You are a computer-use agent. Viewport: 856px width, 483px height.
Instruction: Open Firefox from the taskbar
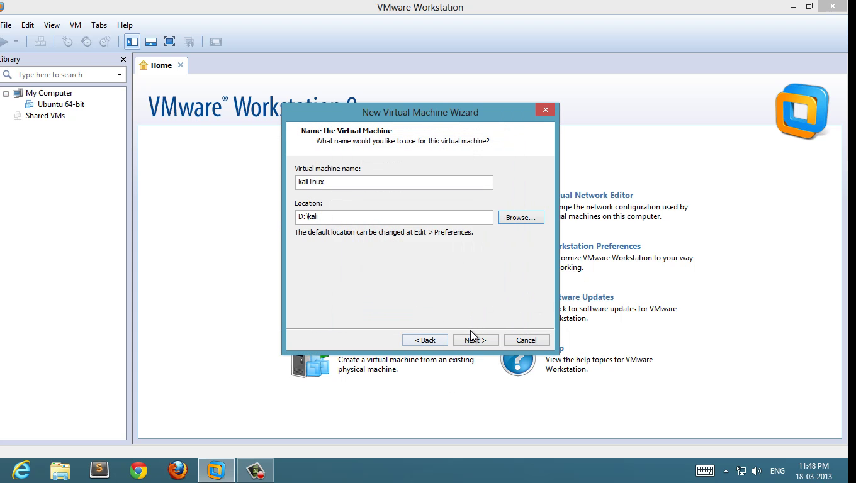[x=177, y=470]
